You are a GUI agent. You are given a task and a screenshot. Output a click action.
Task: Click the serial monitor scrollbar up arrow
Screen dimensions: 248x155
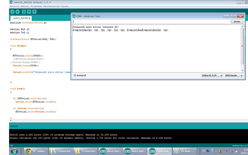pyautogui.click(x=242, y=27)
